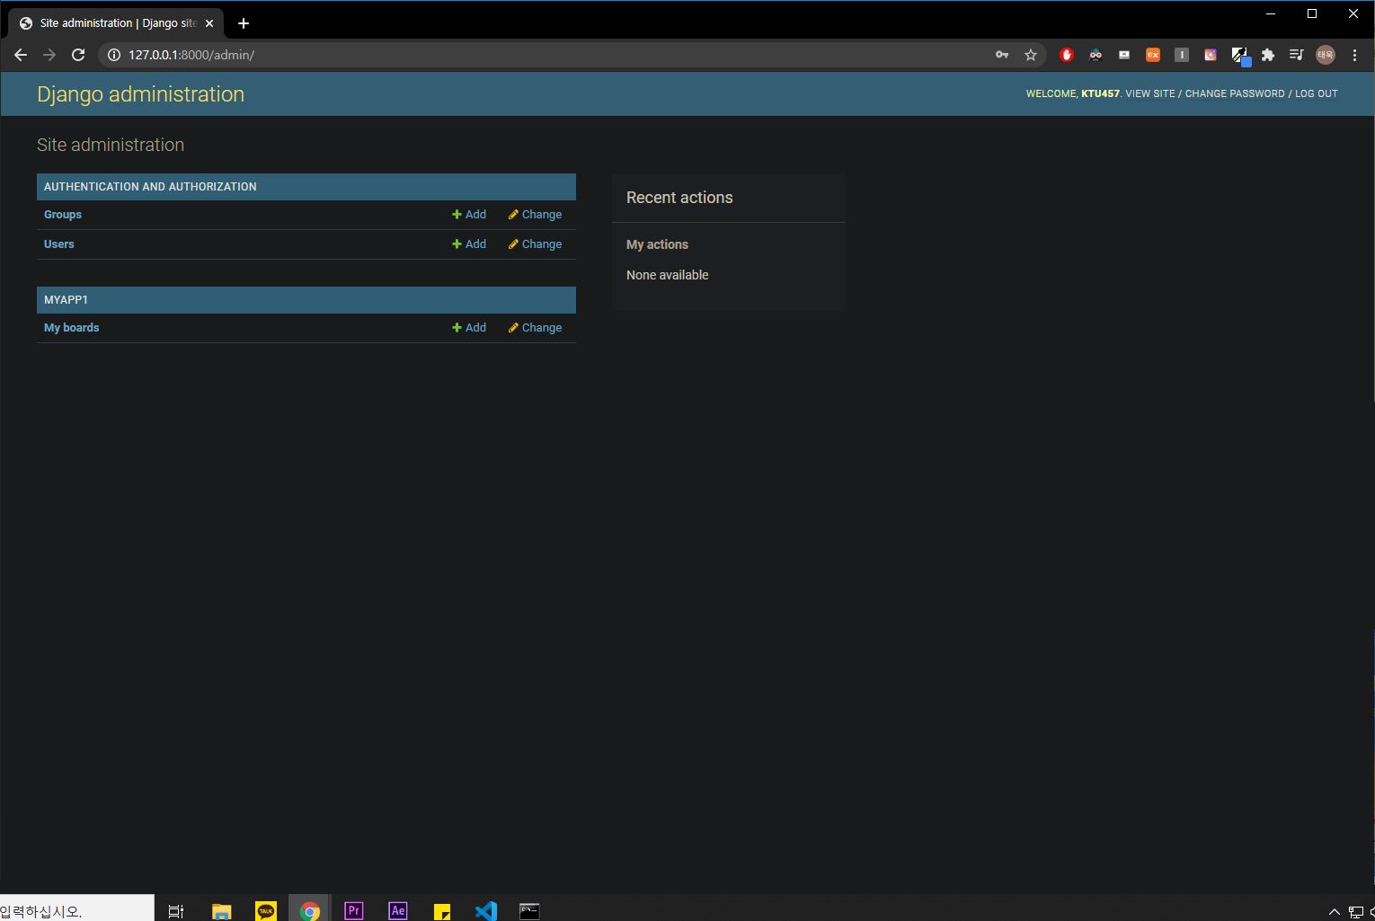
Task: Click the address bar URL field
Action: coord(548,55)
